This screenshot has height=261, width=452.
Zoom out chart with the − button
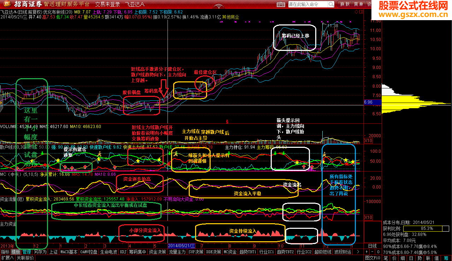(372, 252)
